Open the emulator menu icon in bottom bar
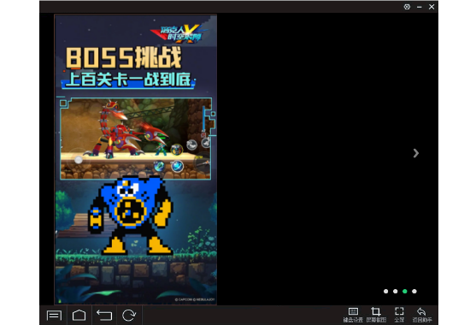 [54, 315]
